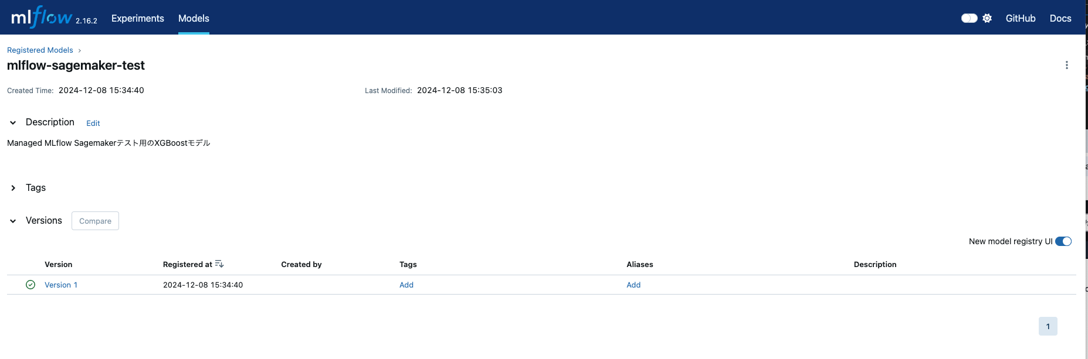Screen dimensions: 1088x359
Task: Click the MLflow logo
Action: (42, 17)
